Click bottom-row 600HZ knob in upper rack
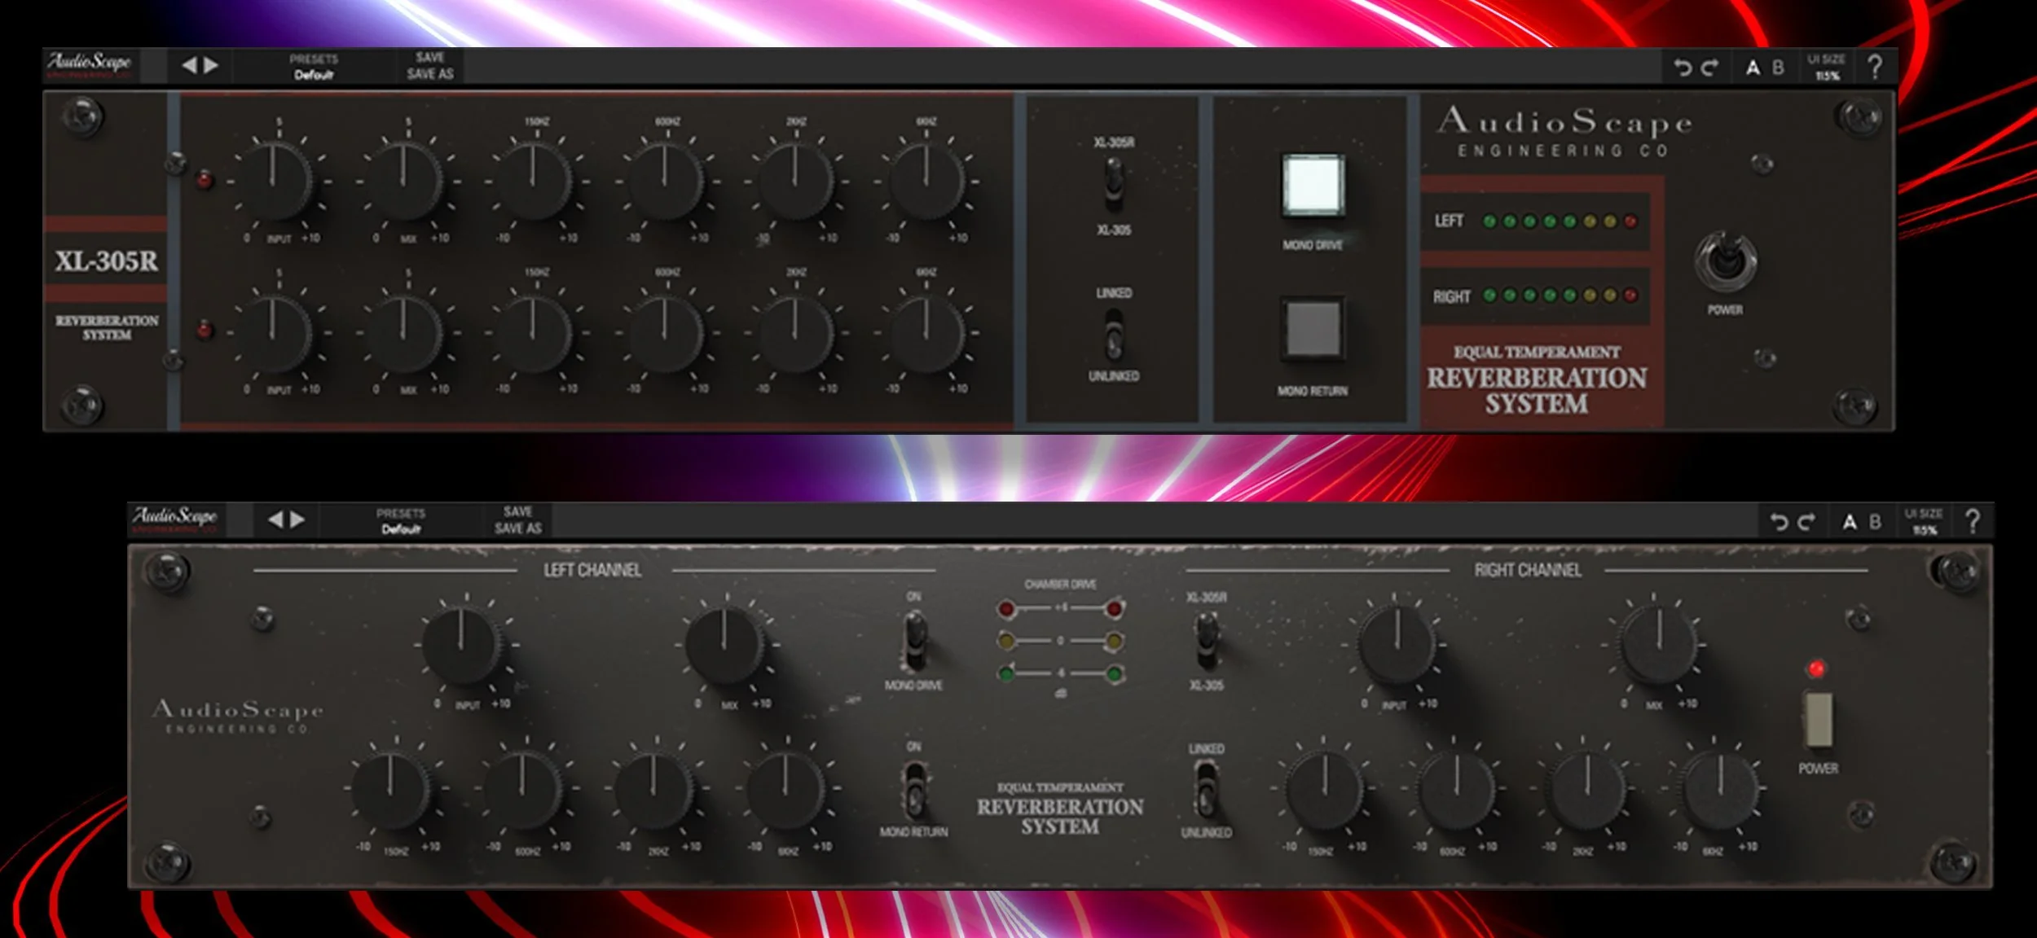 point(666,333)
